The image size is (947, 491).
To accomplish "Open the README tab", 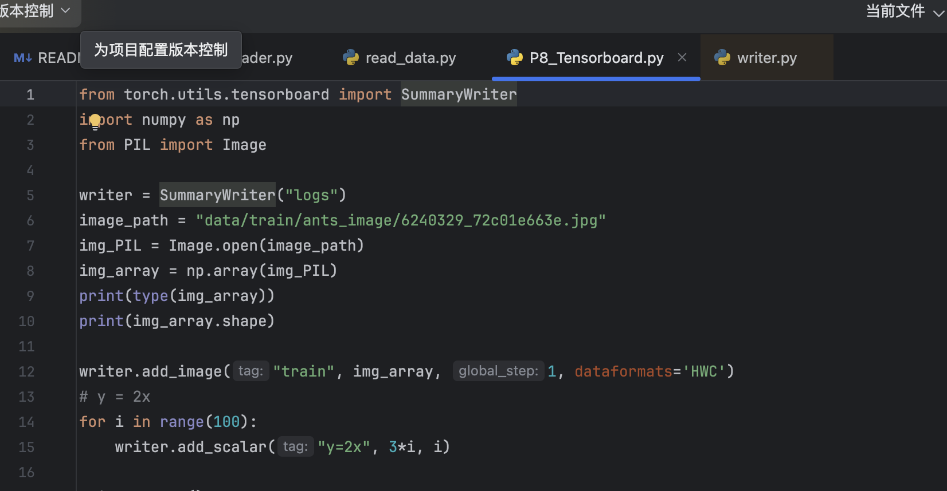I will [47, 58].
